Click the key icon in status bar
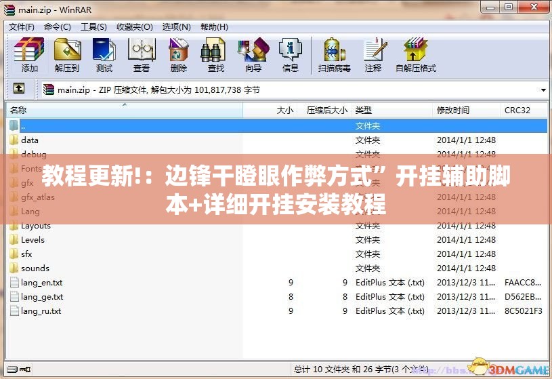The width and height of the screenshot is (552, 379). tap(25, 370)
